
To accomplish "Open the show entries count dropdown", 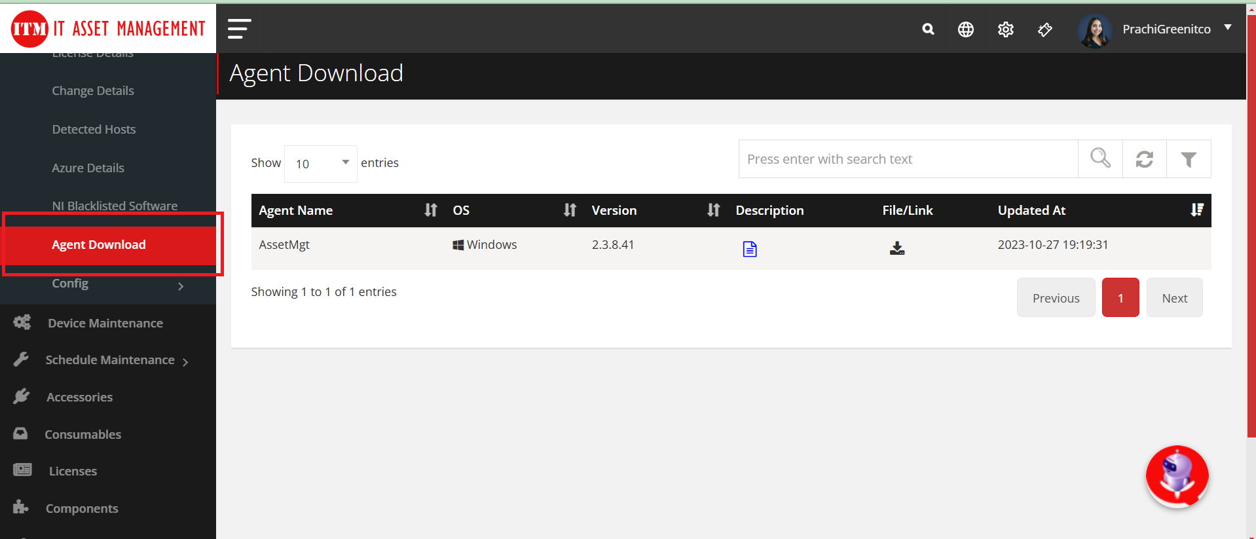I will [321, 163].
